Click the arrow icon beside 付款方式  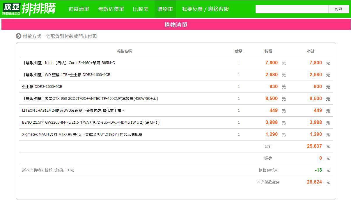19,36
